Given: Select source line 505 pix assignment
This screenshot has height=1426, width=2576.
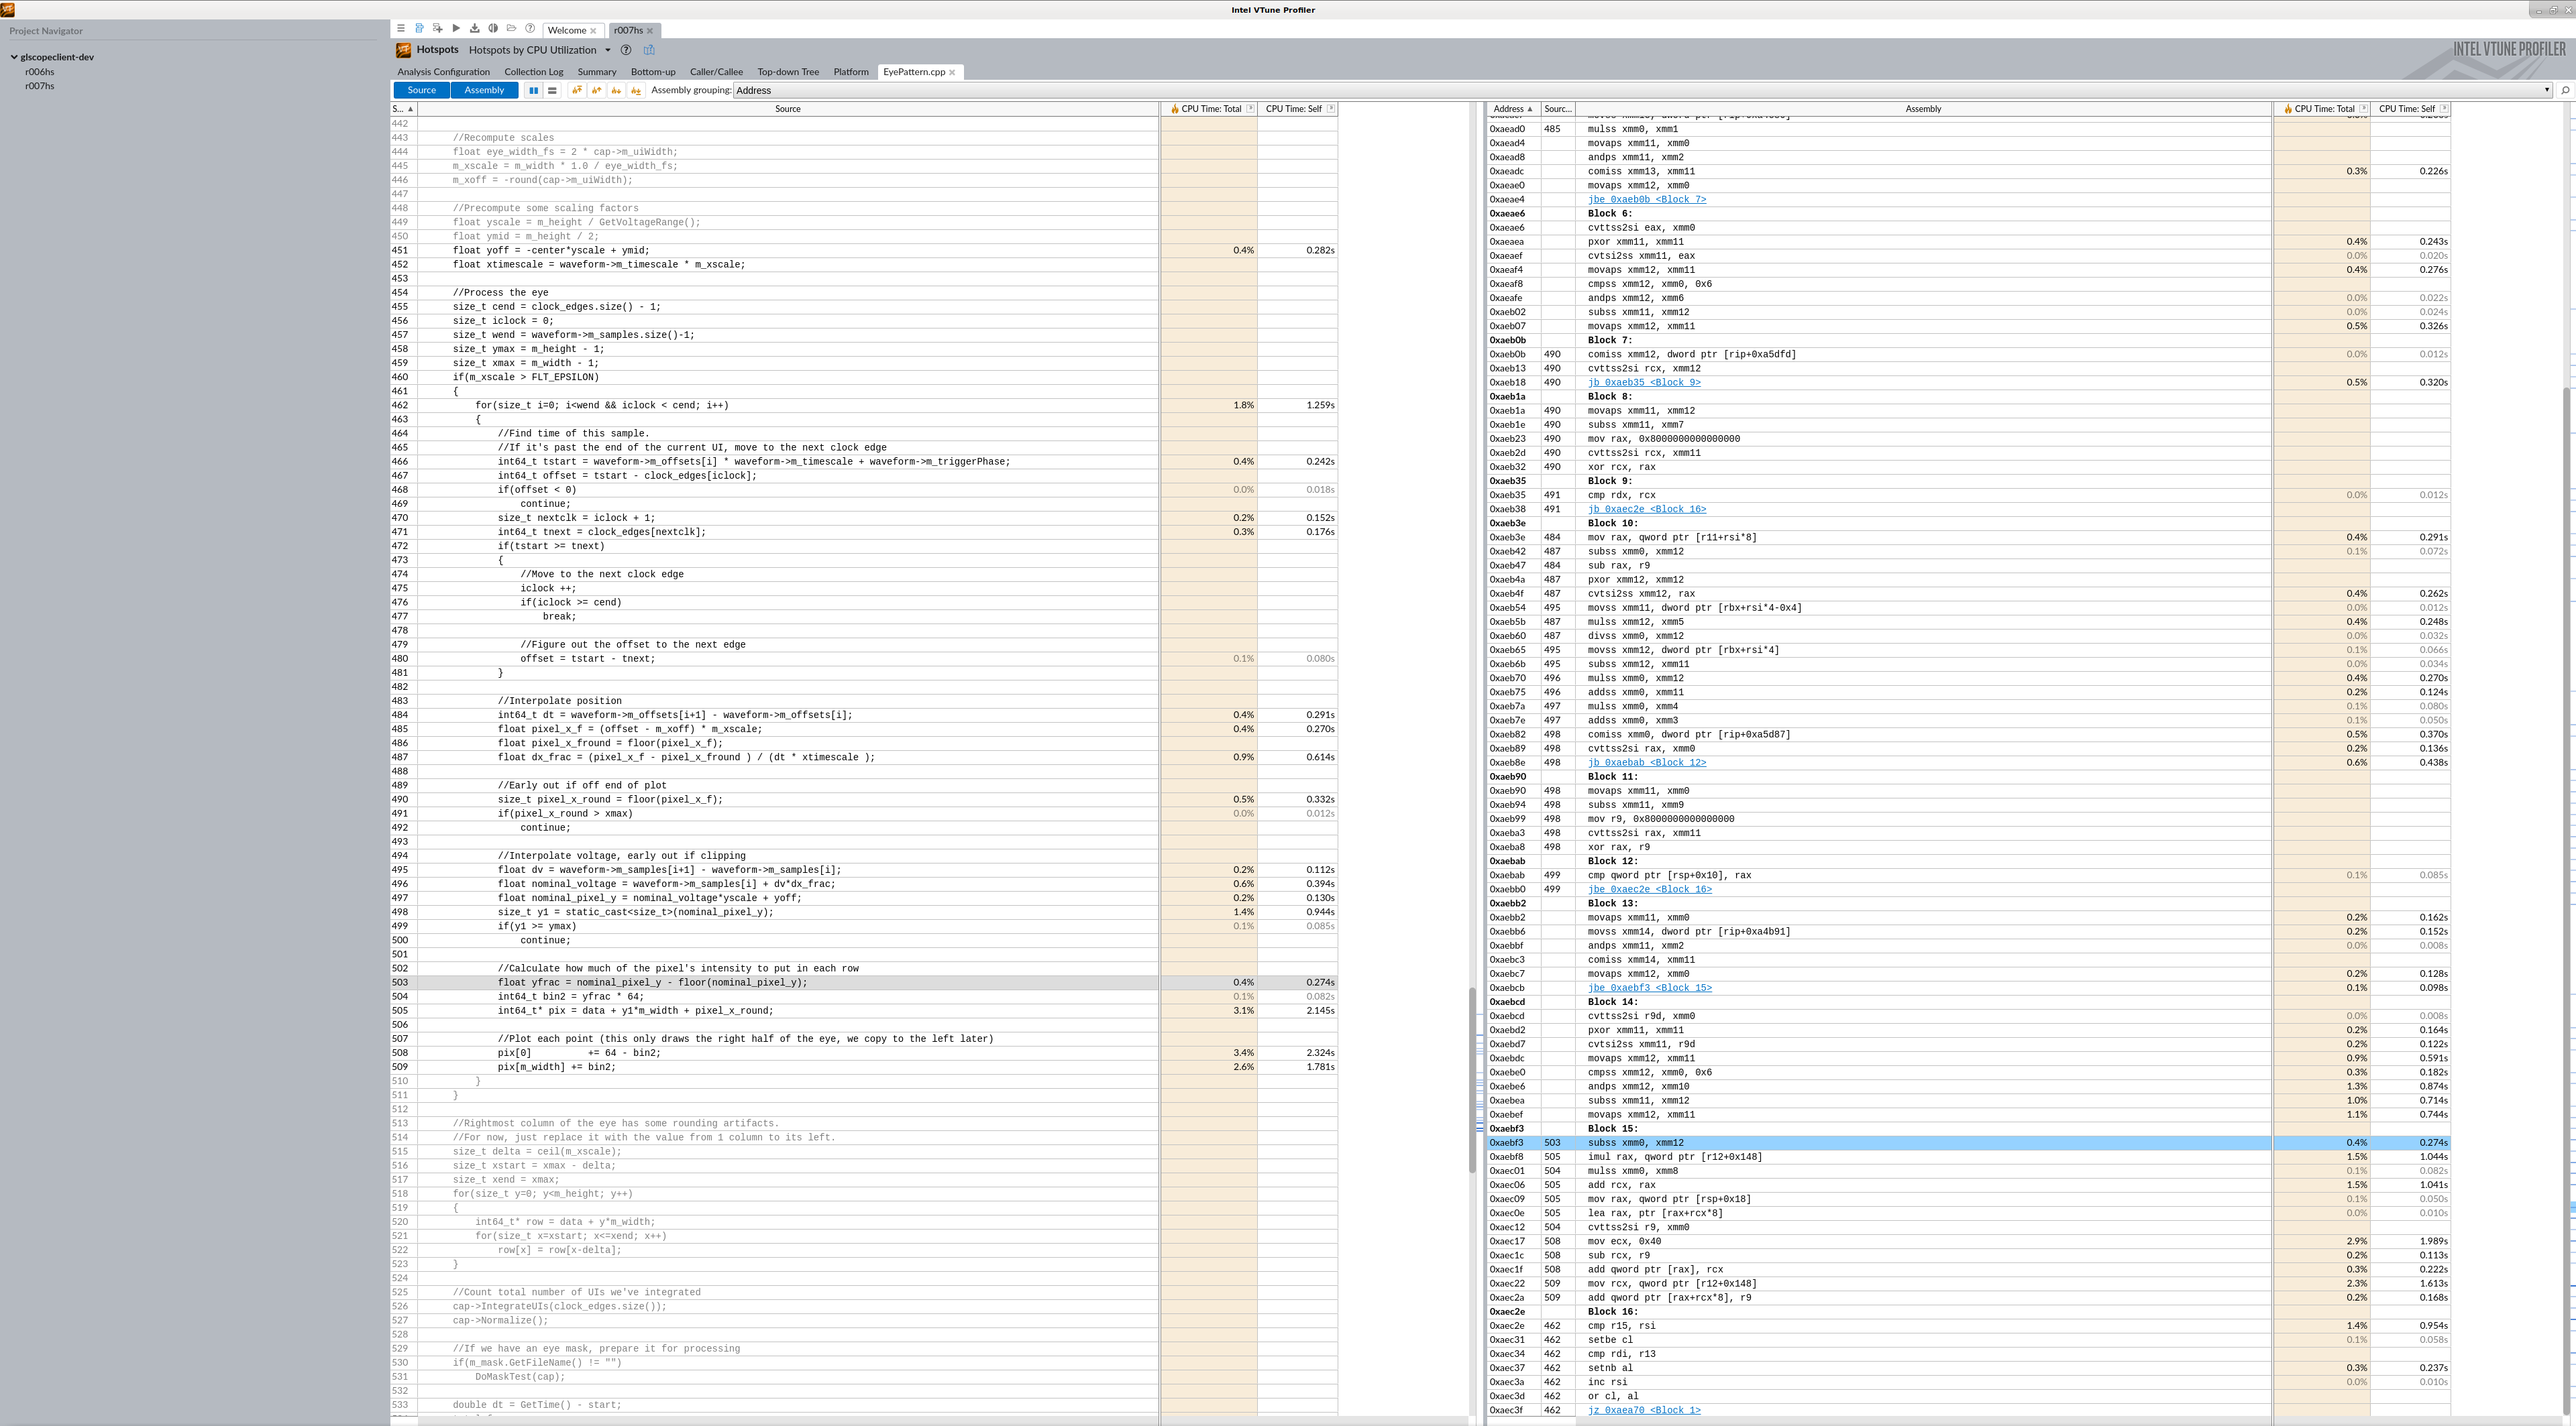Looking at the screenshot, I should pos(864,1011).
